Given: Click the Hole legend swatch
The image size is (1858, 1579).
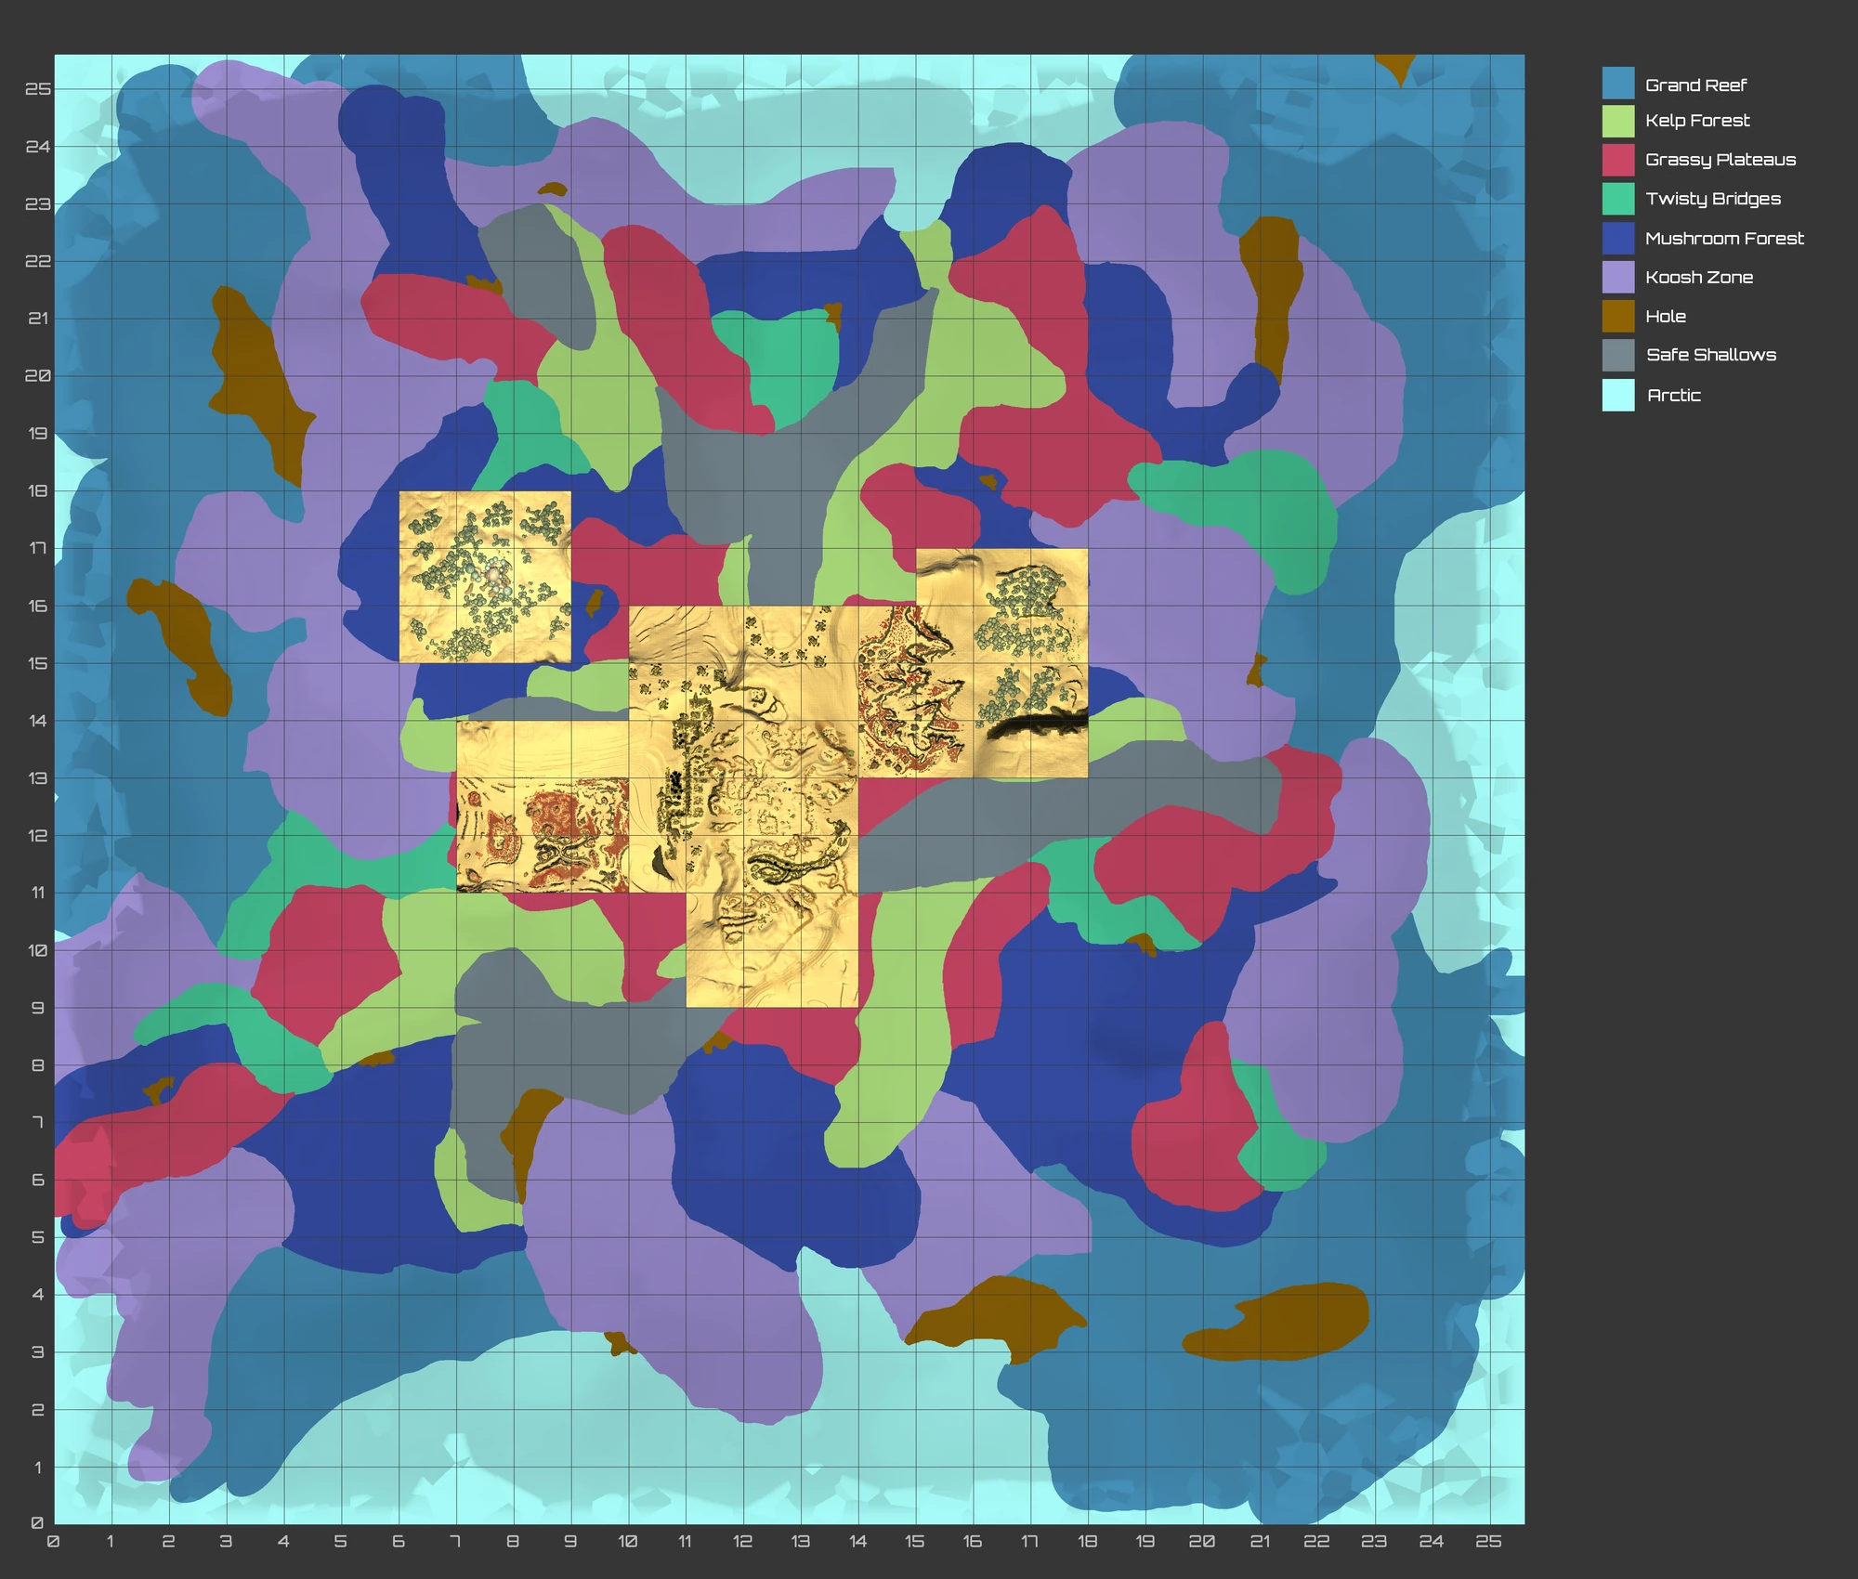Looking at the screenshot, I should click(1616, 316).
